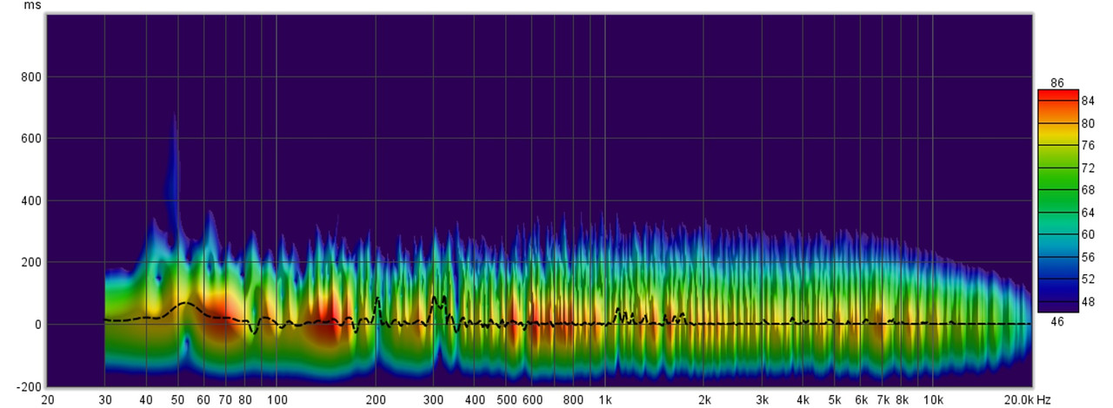Click the 400 tick on the ms time axis
The height and width of the screenshot is (408, 1113).
point(31,201)
